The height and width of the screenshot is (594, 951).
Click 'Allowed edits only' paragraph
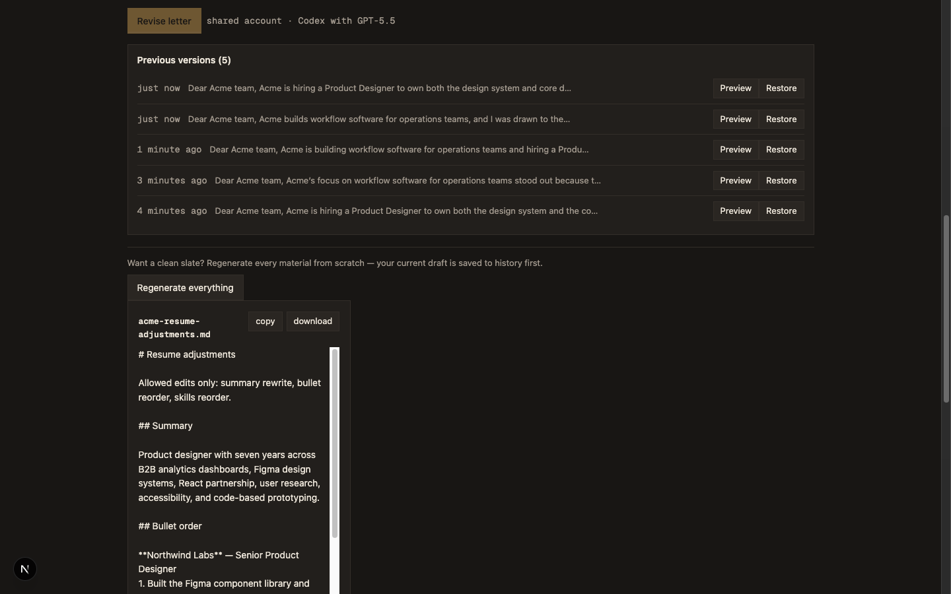230,390
